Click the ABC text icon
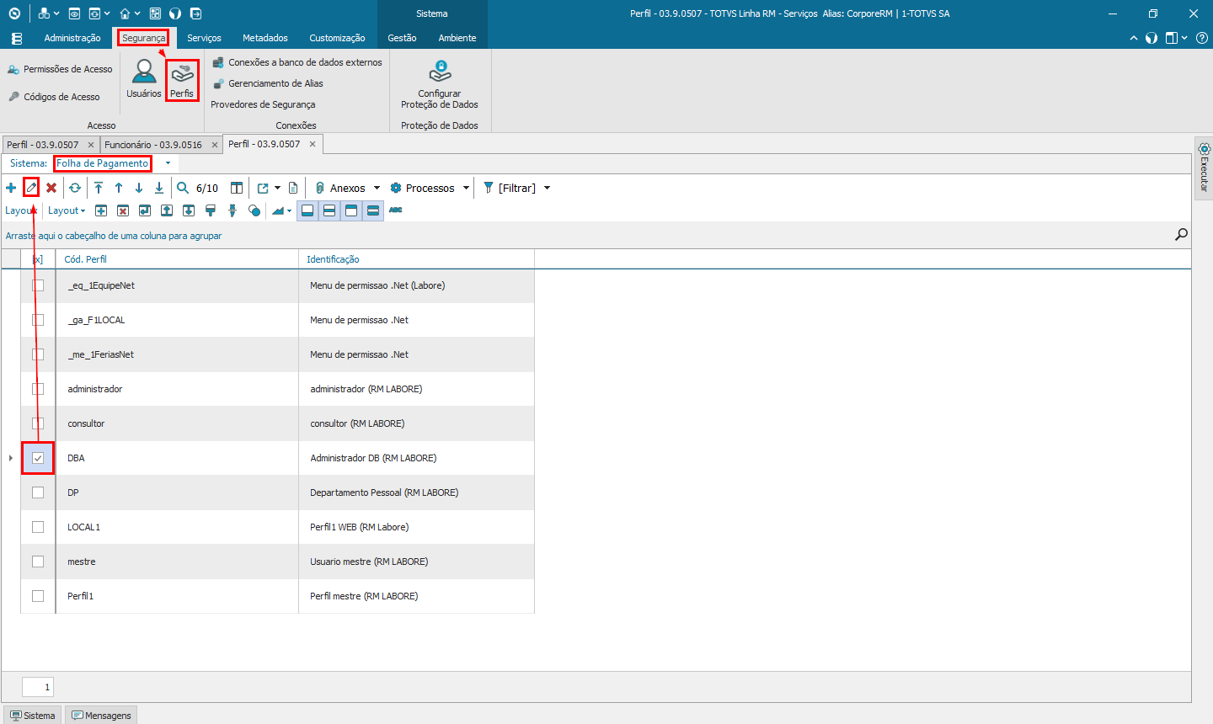The image size is (1213, 724). coord(396,210)
